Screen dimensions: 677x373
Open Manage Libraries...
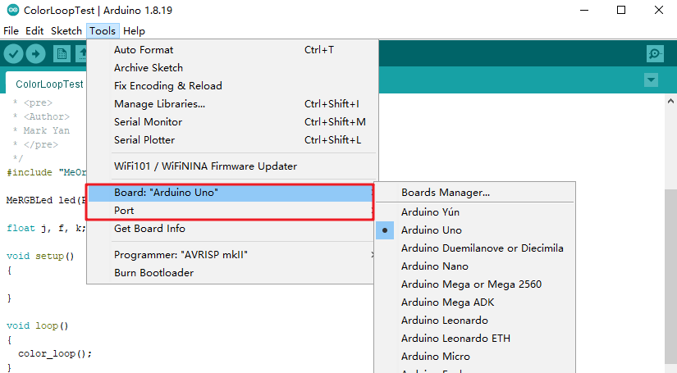click(233, 104)
